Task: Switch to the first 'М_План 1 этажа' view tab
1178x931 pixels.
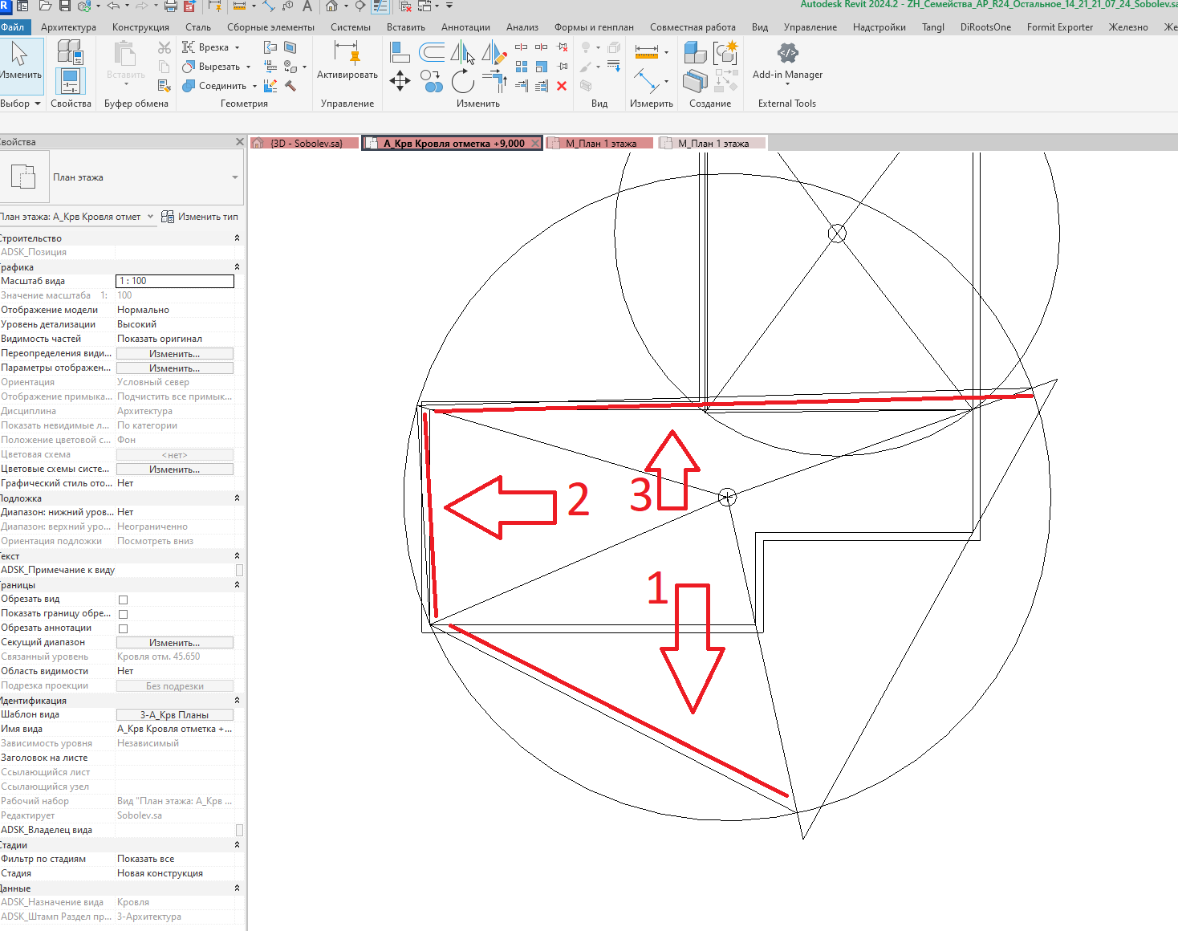Action: tap(601, 144)
